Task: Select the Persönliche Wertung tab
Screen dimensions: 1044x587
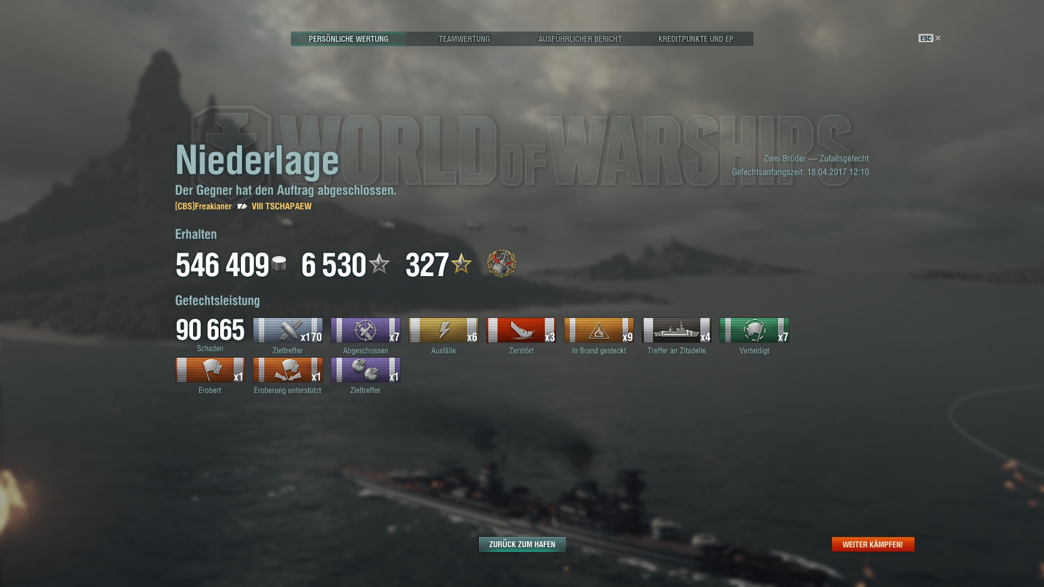Action: [x=349, y=39]
